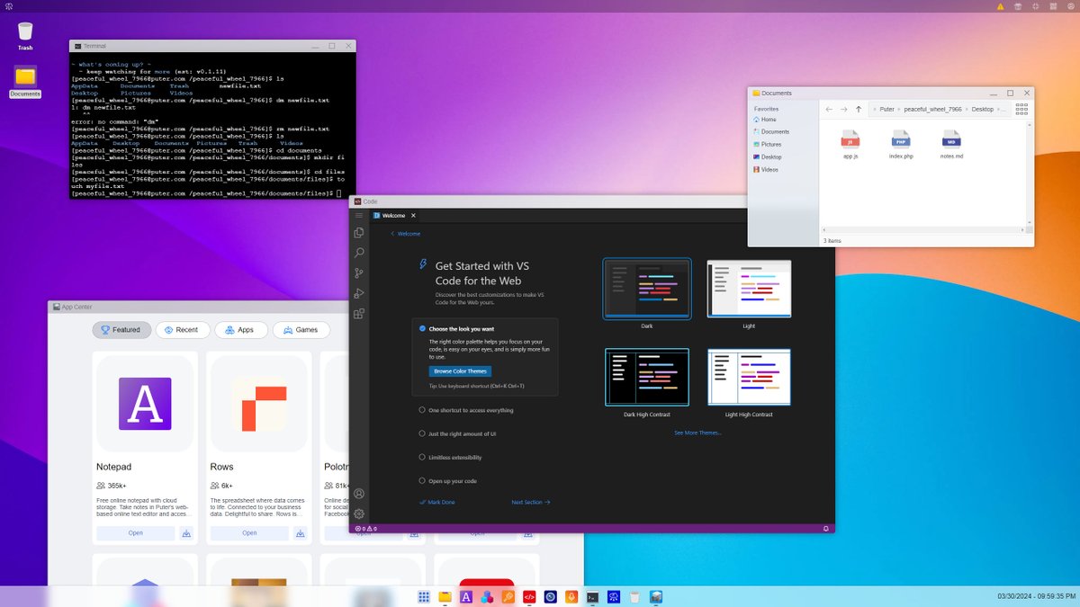The width and height of the screenshot is (1080, 607).
Task: Choose the Light High Contrast theme thumbnail
Action: coord(749,378)
